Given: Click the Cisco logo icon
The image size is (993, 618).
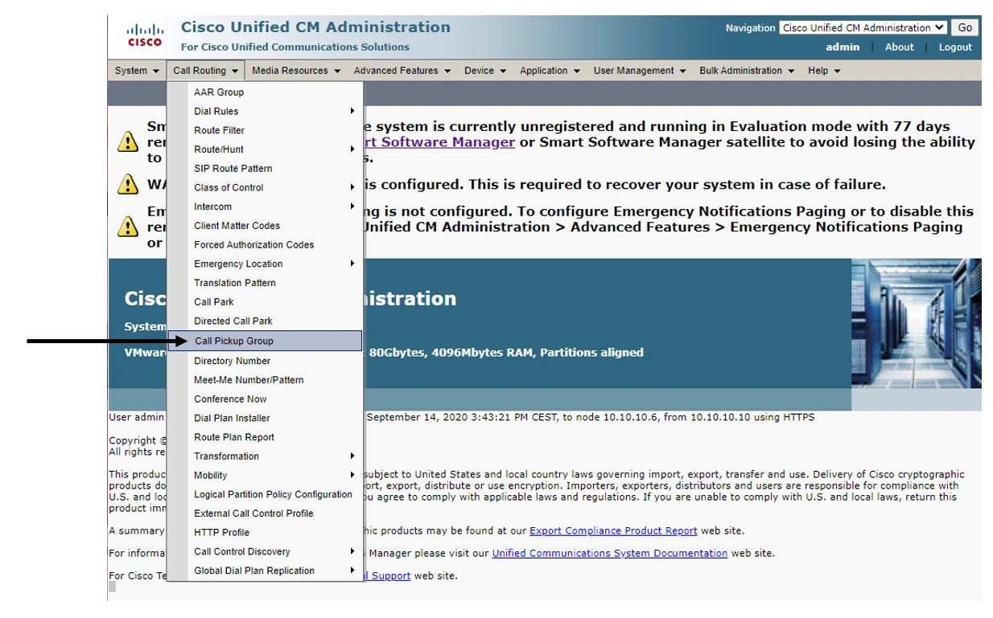Looking at the screenshot, I should pos(145,35).
